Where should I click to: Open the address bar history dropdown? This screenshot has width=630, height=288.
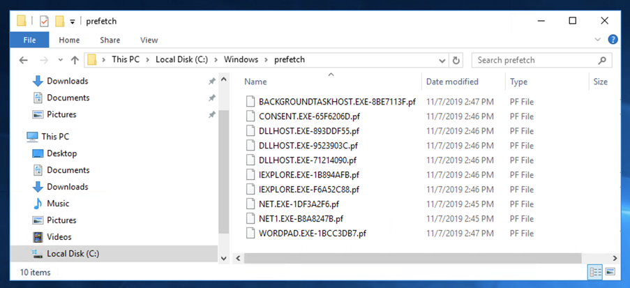point(443,60)
